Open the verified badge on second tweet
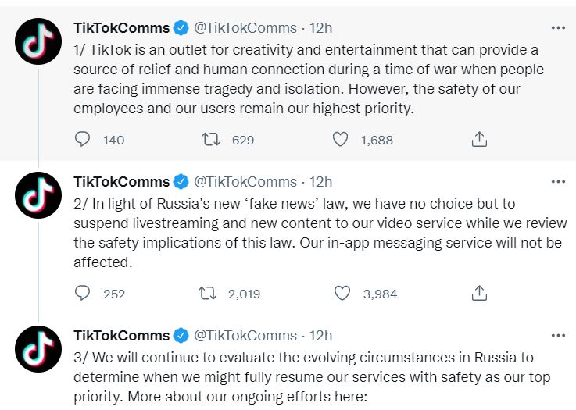 (x=181, y=182)
